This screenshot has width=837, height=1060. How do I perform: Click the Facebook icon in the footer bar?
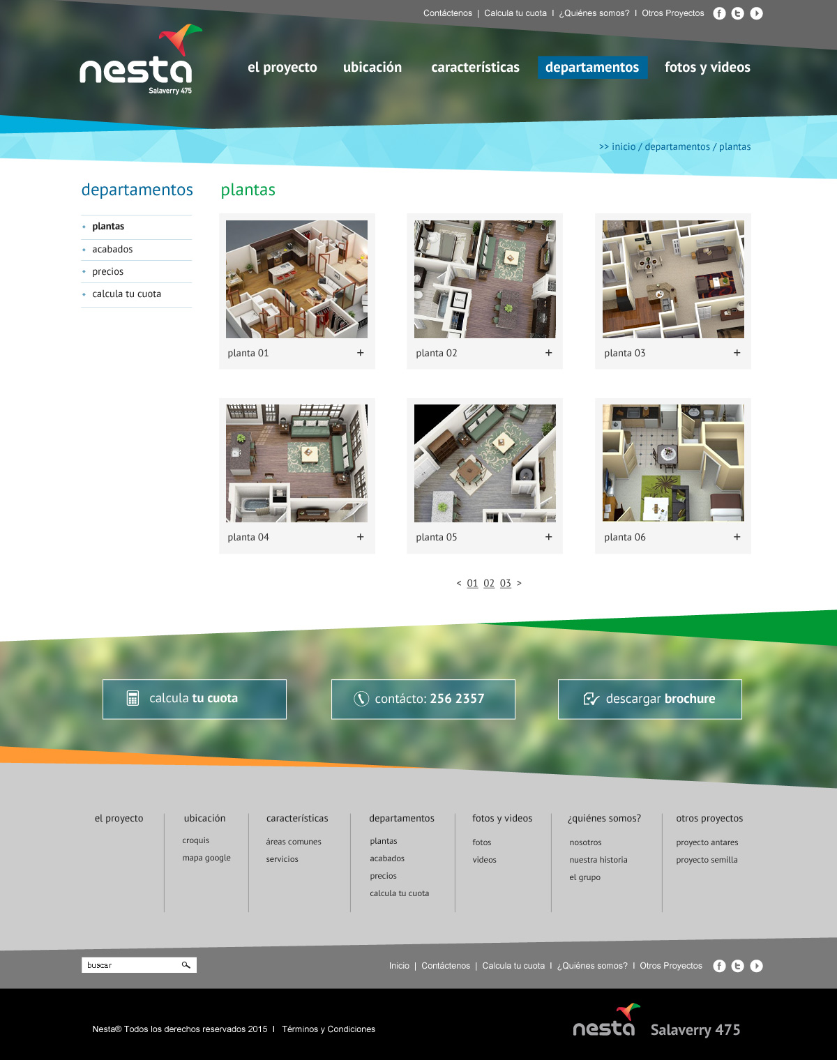click(719, 966)
